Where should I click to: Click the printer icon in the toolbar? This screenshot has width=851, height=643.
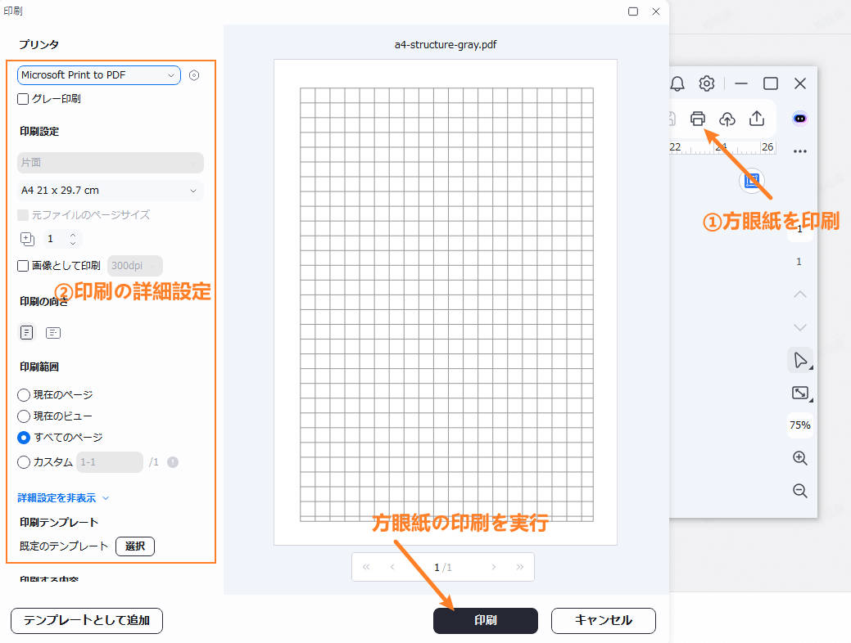coord(697,119)
